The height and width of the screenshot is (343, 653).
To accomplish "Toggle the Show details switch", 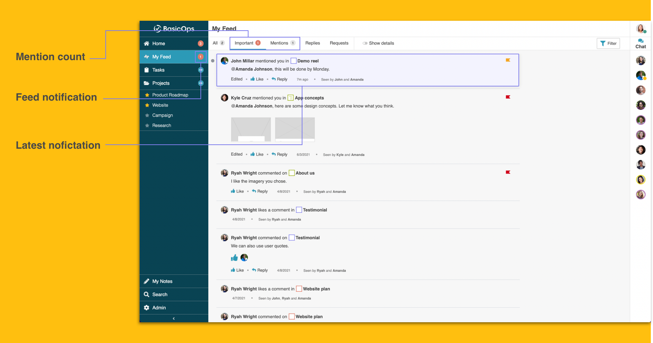I will (365, 43).
